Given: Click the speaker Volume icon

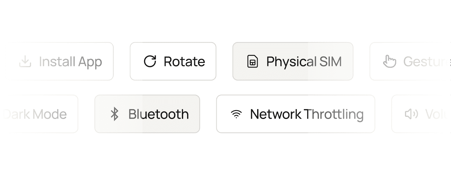Looking at the screenshot, I should coord(411,114).
